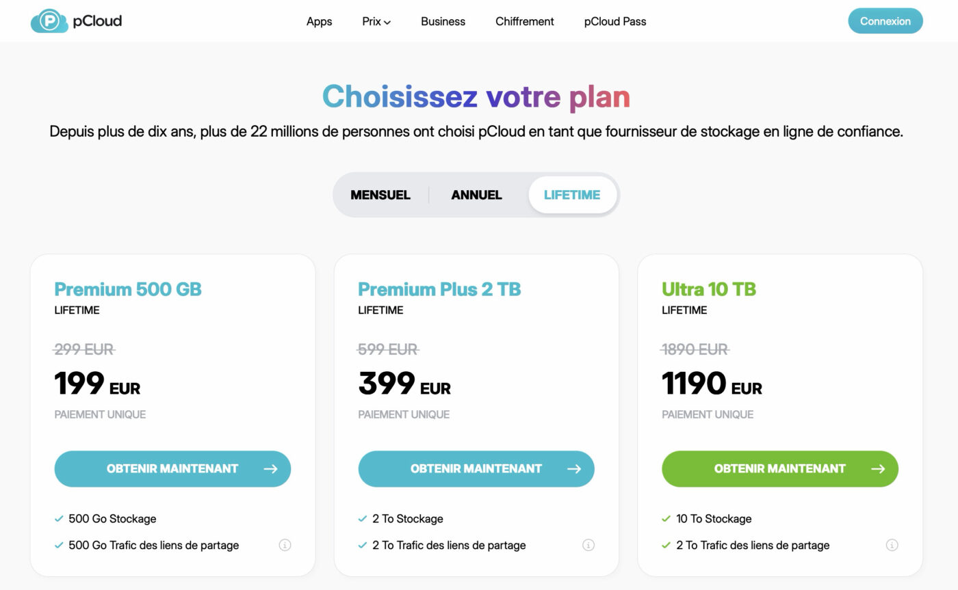Click info icon in Premium Plus 2 TB card
This screenshot has height=590, width=958.
click(x=588, y=545)
